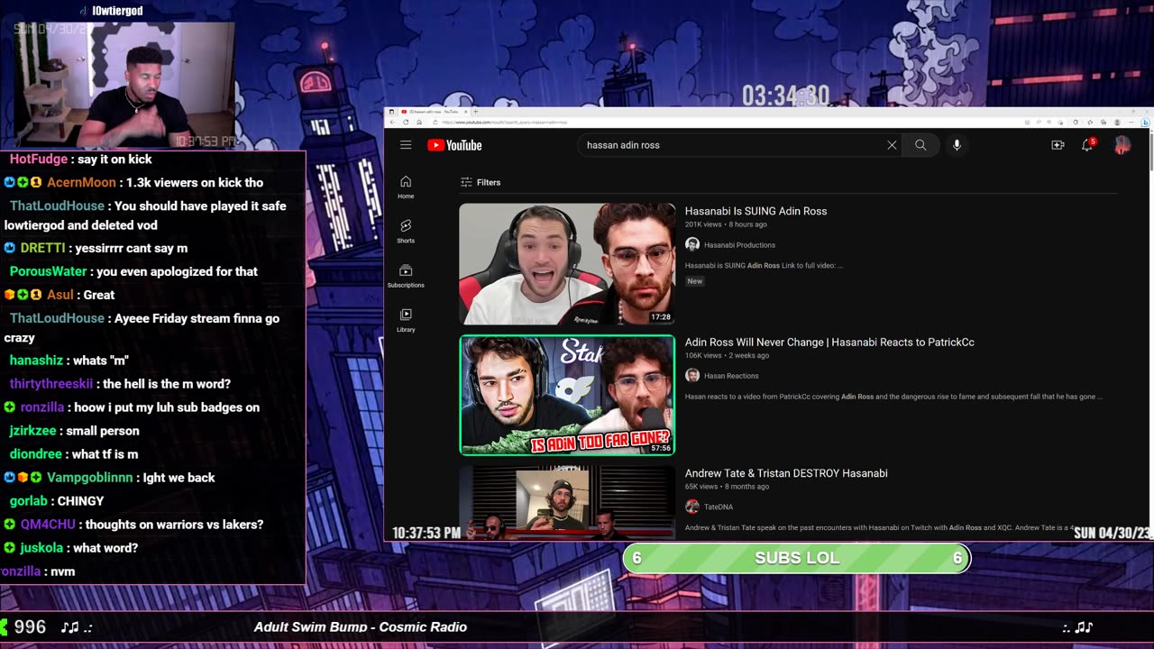Click the TateDNA channel avatar

[692, 507]
